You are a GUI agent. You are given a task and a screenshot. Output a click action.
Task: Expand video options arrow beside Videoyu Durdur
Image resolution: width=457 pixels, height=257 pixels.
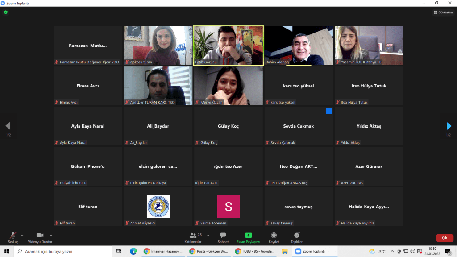(x=51, y=235)
